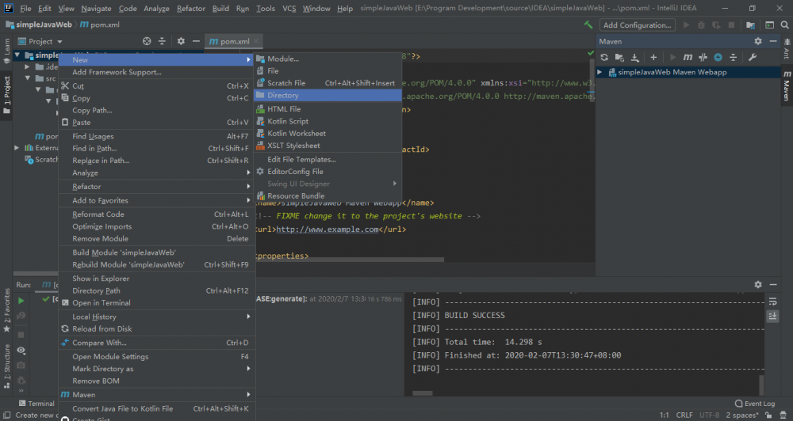
Task: Expand External Libraries node
Action: point(17,148)
